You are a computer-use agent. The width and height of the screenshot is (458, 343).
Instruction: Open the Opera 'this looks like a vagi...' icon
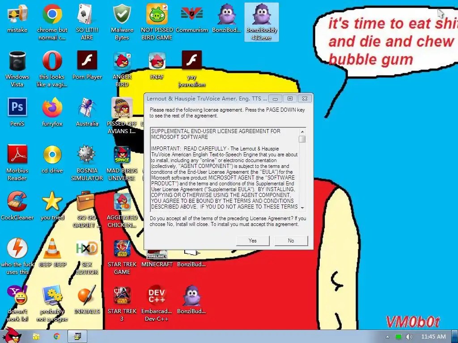pyautogui.click(x=52, y=69)
